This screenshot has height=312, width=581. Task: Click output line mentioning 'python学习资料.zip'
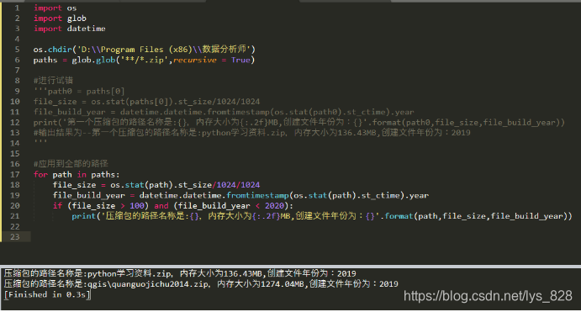180,273
